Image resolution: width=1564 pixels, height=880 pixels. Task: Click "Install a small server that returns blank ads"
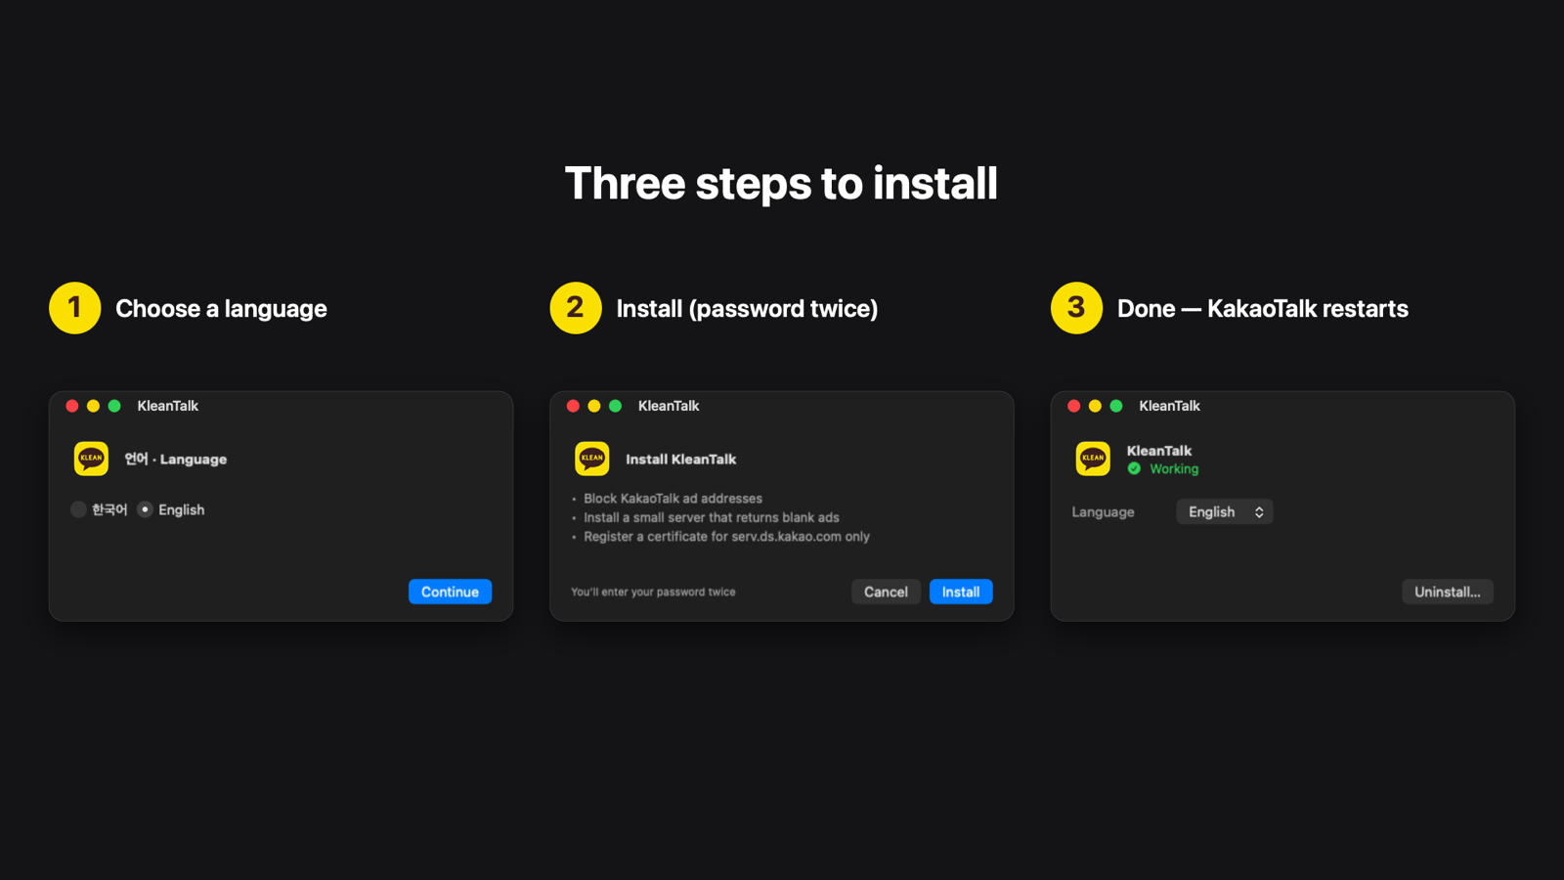pyautogui.click(x=712, y=517)
